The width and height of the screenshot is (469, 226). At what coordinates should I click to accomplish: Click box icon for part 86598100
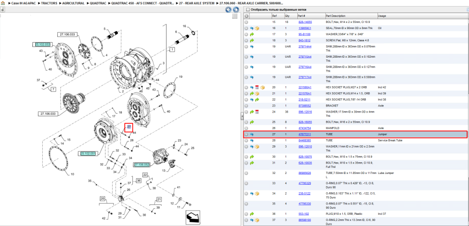(x=257, y=220)
